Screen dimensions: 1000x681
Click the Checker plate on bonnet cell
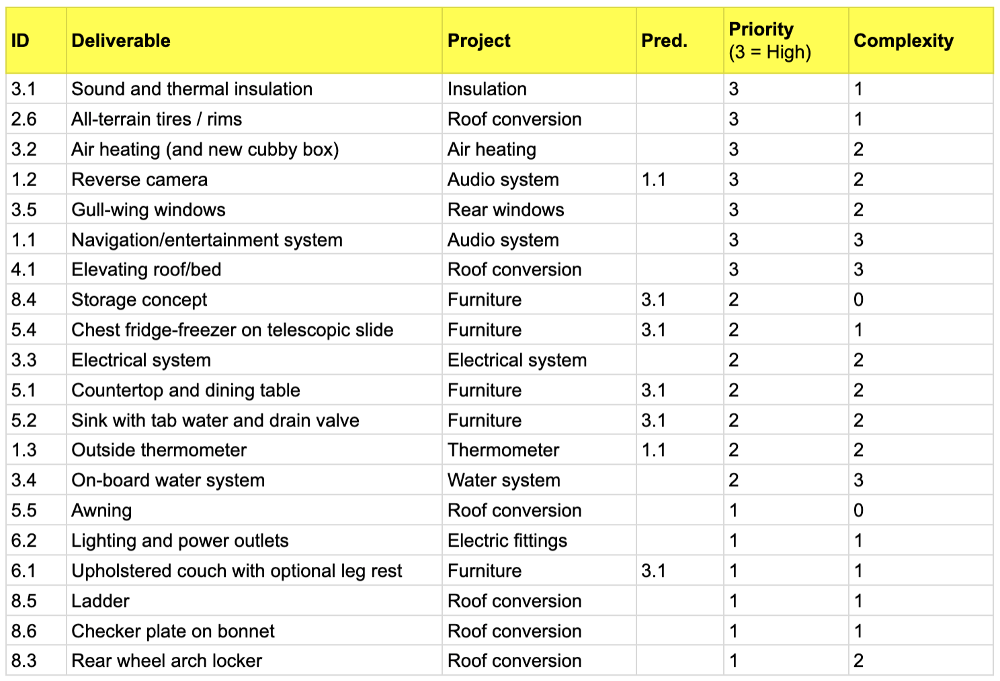pyautogui.click(x=173, y=631)
